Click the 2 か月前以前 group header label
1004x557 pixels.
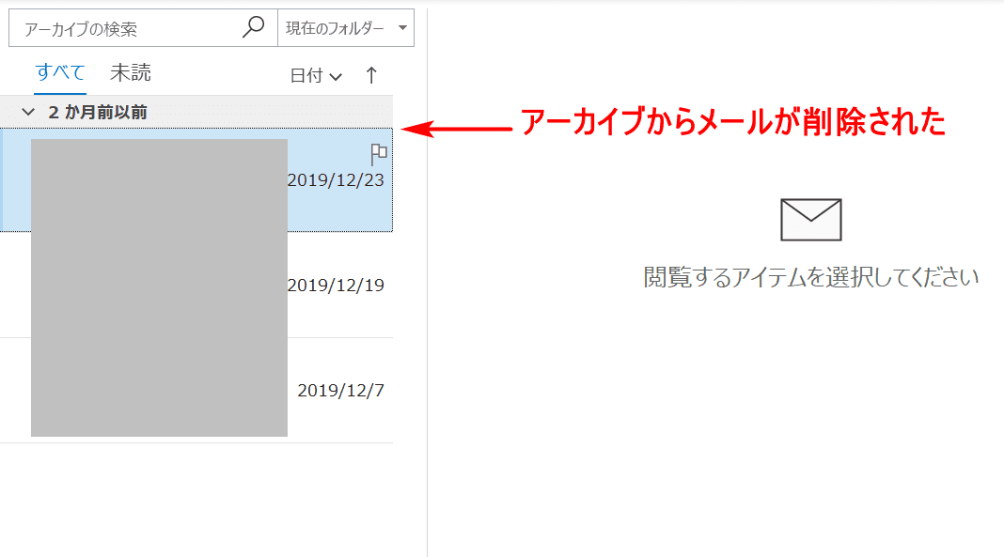pyautogui.click(x=98, y=113)
